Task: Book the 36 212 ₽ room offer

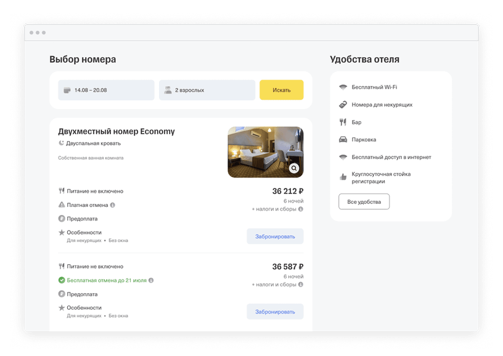Action: 275,237
